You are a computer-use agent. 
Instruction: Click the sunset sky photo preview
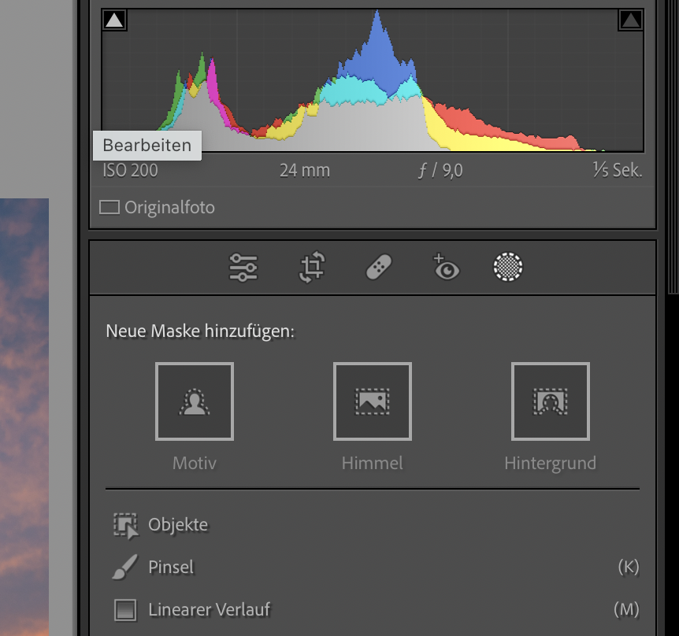tap(24, 417)
